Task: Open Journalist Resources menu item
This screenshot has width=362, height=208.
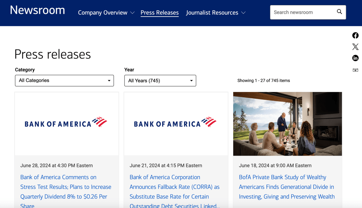Action: [212, 13]
